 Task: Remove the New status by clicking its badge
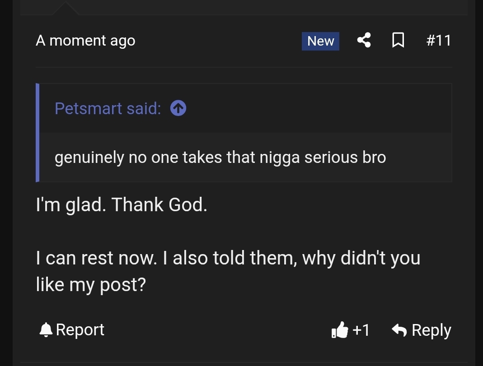[320, 41]
